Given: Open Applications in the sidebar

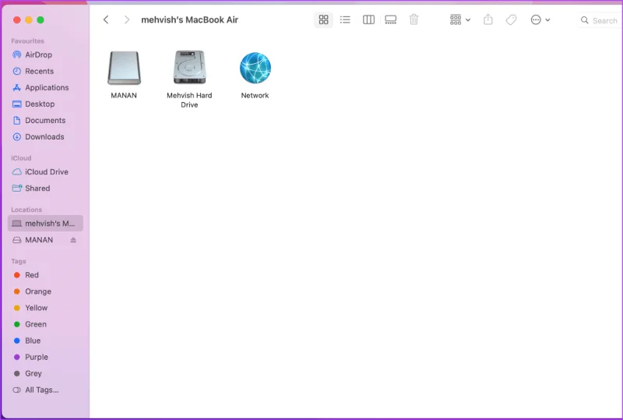Looking at the screenshot, I should coord(45,87).
